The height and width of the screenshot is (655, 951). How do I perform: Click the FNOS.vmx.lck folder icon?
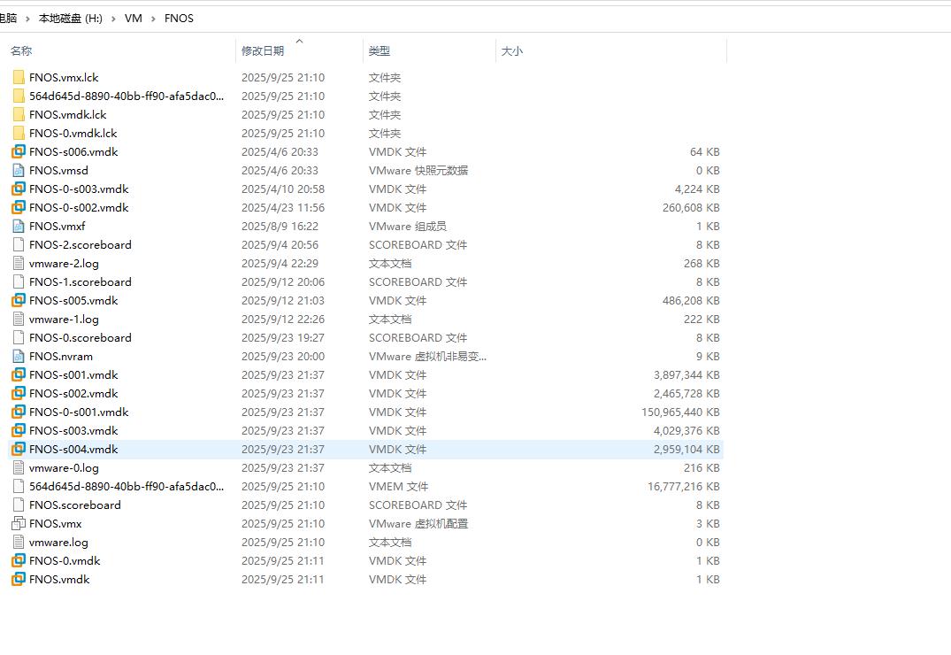coord(19,77)
